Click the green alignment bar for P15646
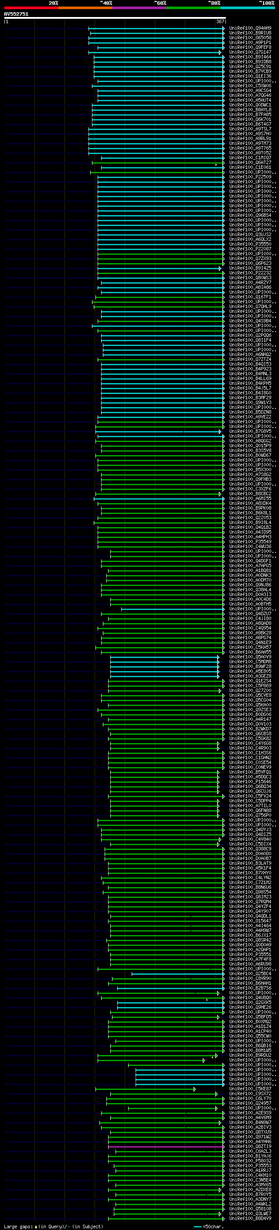This screenshot has width=279, height=1230. pos(165,781)
